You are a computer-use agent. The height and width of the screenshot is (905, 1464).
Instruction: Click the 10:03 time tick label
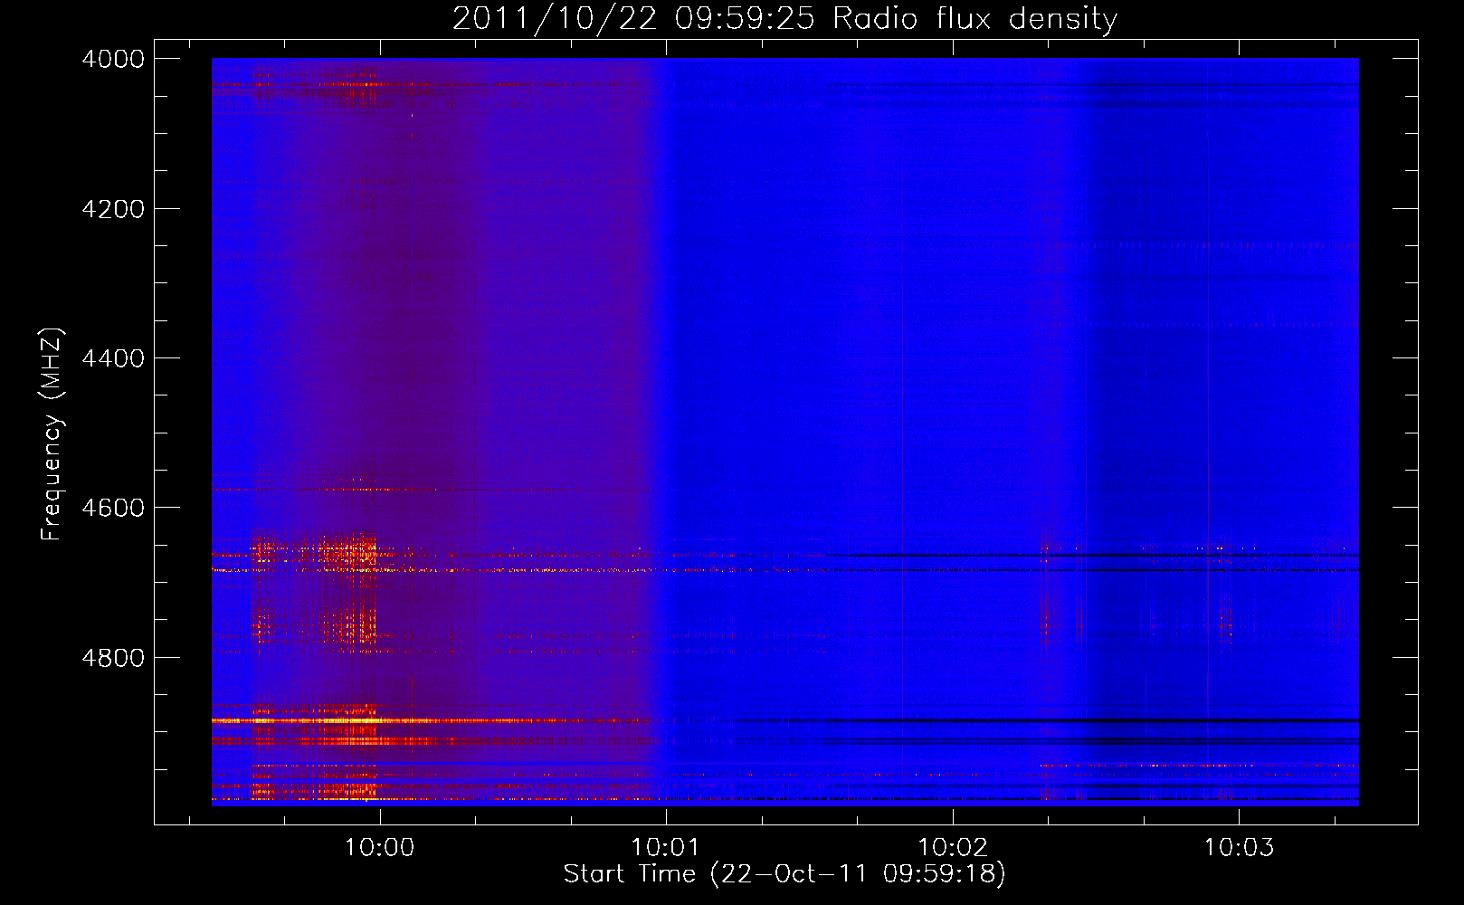(x=1238, y=848)
